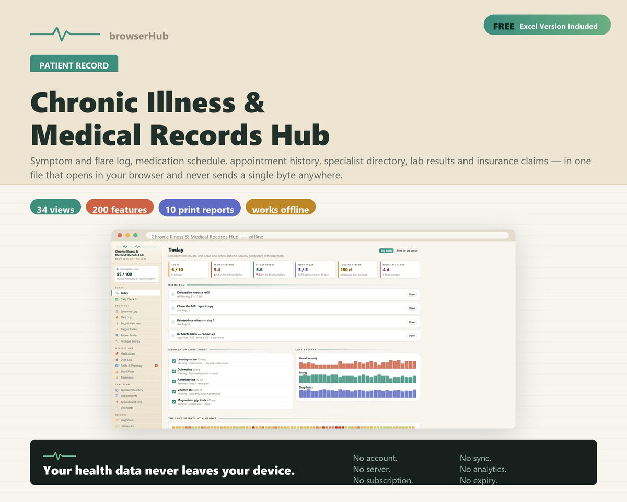
Task: Click the Dose Log icon
Action: click(x=117, y=360)
